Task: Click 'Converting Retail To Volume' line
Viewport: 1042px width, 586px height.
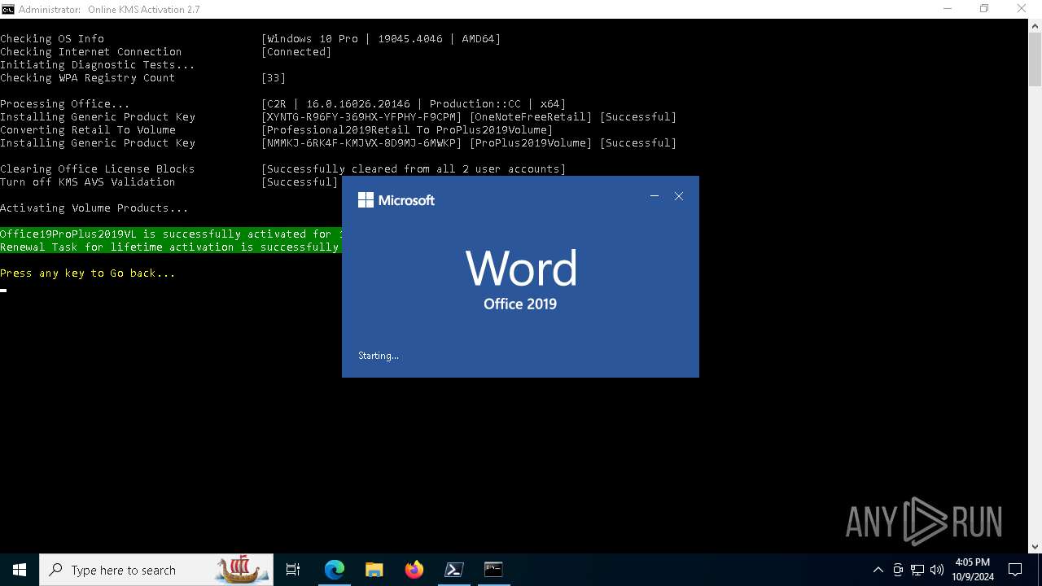Action: point(88,130)
